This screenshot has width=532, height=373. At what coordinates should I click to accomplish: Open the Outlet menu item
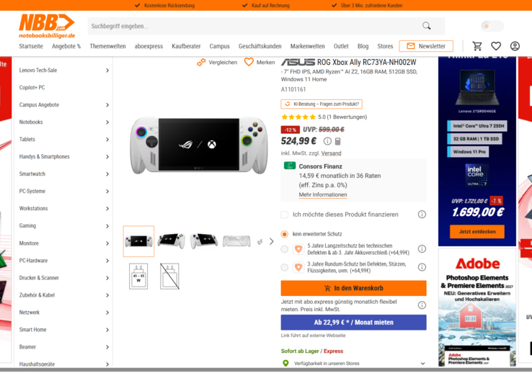tap(341, 46)
